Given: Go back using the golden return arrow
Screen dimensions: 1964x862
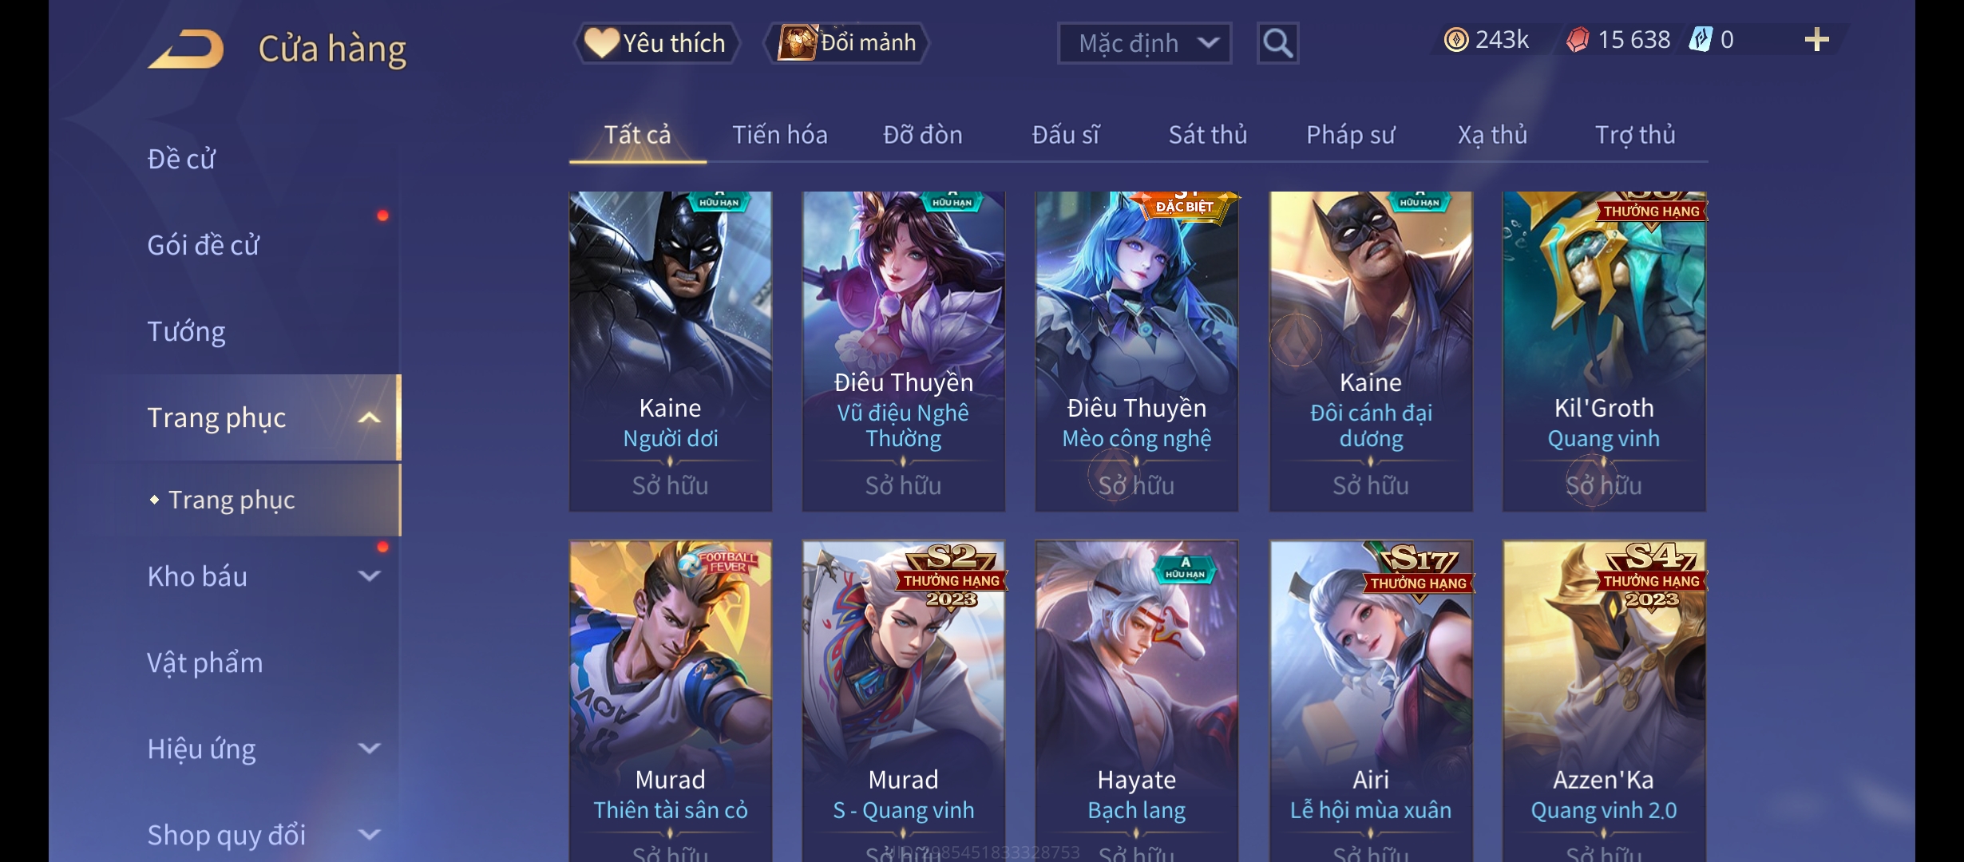Looking at the screenshot, I should 185,49.
